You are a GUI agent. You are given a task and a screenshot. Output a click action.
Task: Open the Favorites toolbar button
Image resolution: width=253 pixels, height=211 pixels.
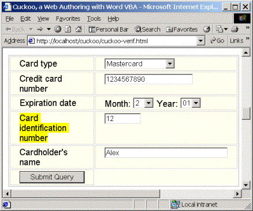click(x=182, y=29)
